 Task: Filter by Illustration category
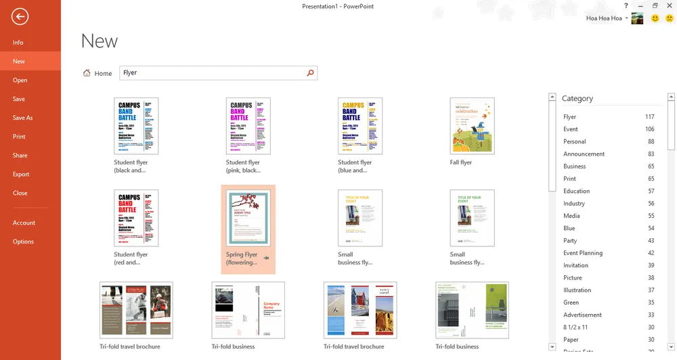click(x=609, y=290)
